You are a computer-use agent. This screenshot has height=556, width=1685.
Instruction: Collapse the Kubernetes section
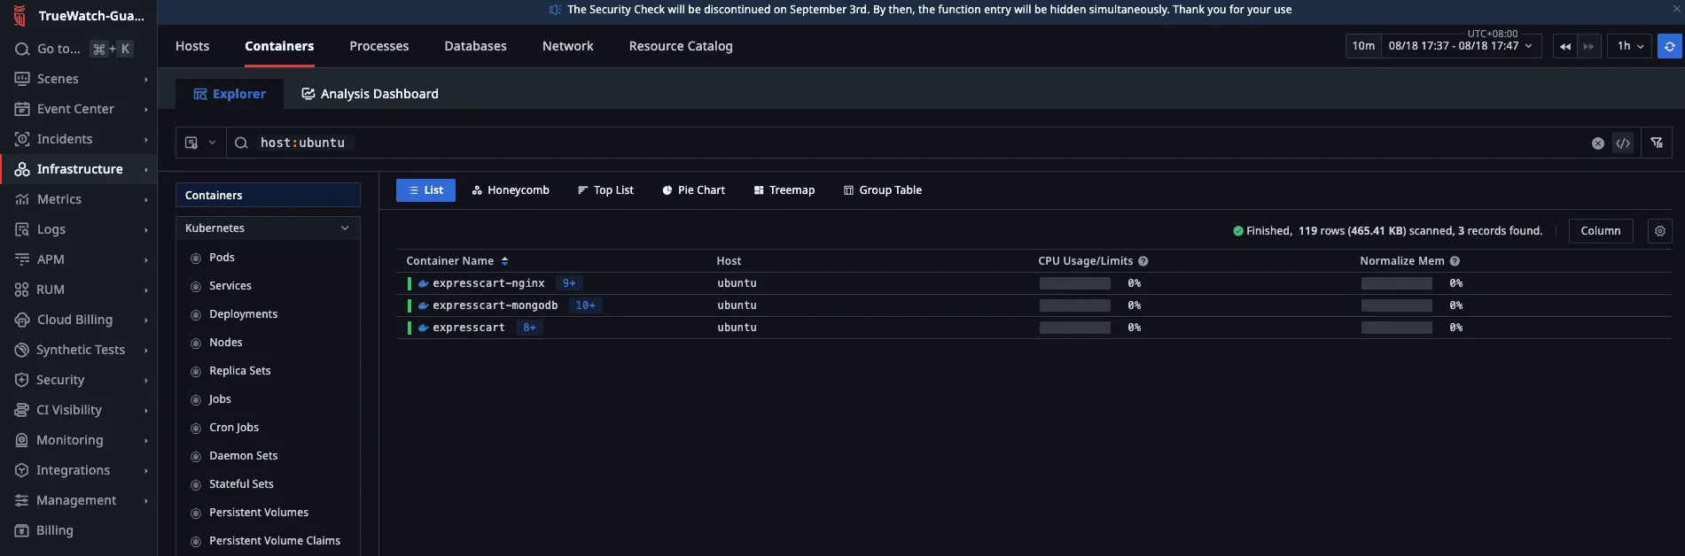point(345,228)
